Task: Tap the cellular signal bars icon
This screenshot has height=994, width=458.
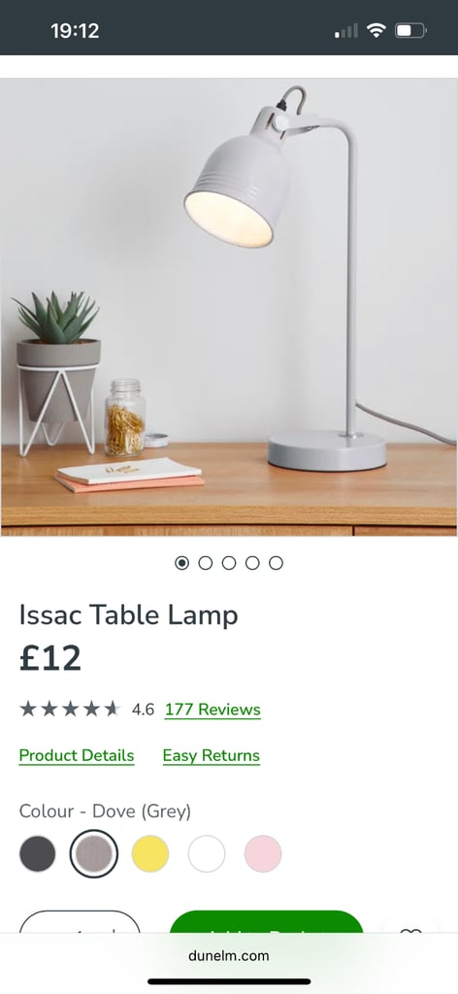Action: [345, 30]
